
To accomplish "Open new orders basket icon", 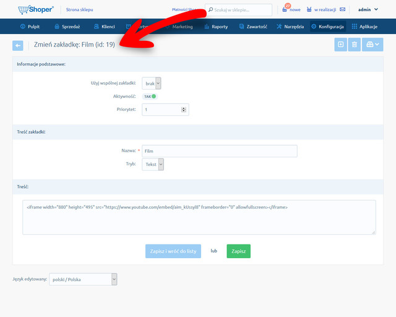I will (285, 9).
